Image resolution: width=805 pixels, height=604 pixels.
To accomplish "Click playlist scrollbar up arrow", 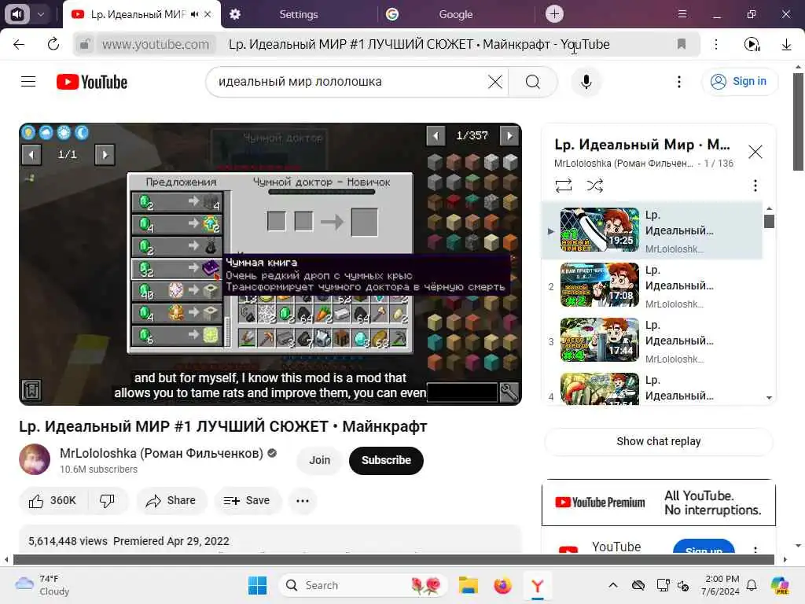I will pos(769,208).
